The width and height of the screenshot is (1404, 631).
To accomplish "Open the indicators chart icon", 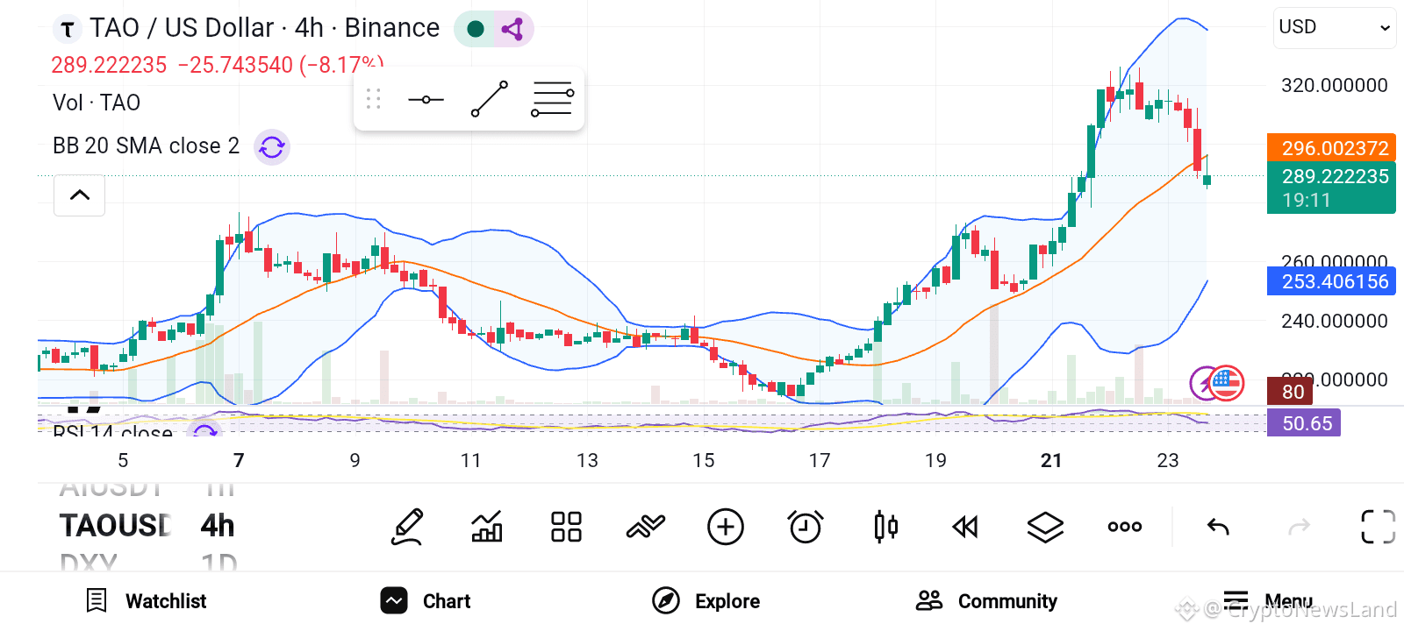I will [487, 527].
